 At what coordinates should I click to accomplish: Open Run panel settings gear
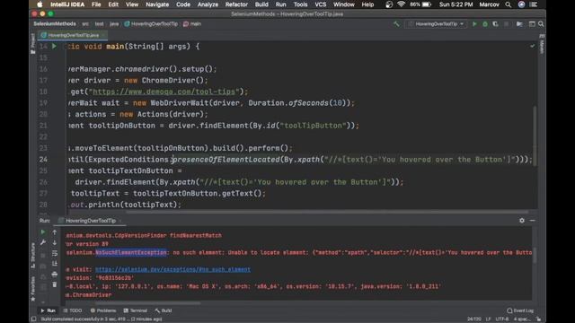click(522, 221)
